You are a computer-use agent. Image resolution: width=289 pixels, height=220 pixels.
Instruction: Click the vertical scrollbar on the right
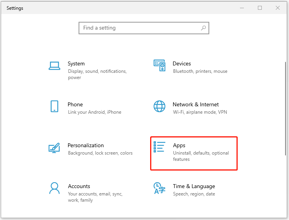coord(286,117)
